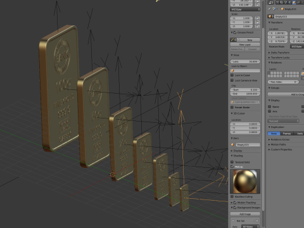Enable Backface Culling
Image resolution: width=304 pixels, height=228 pixels.
[x=232, y=196]
